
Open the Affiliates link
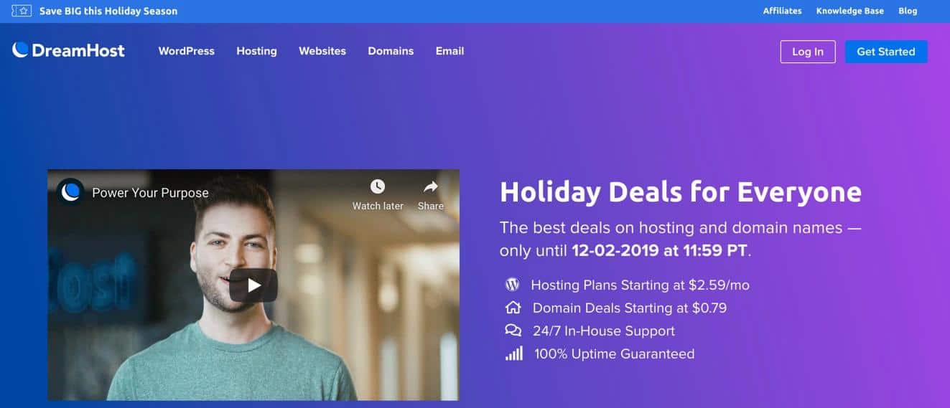(782, 11)
